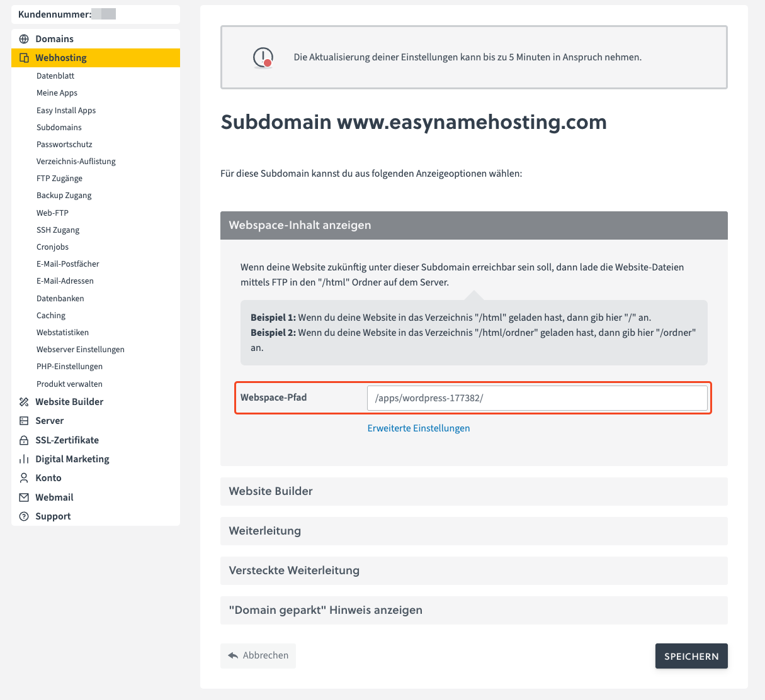Collapse the Webspace-Inhalt anzeigen header
The width and height of the screenshot is (765, 700).
click(473, 225)
